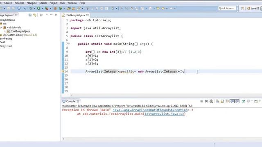This screenshot has height=147, width=262.
Task: Click the Console horizontal scrollbar
Action: pos(162,139)
